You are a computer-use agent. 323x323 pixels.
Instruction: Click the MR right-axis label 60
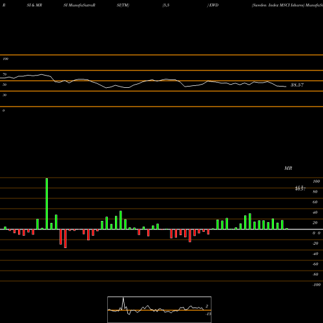click(315, 202)
